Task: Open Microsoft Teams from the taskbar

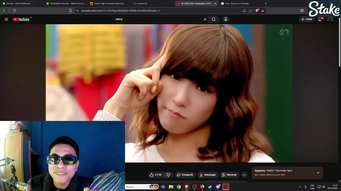Action: (x=163, y=187)
